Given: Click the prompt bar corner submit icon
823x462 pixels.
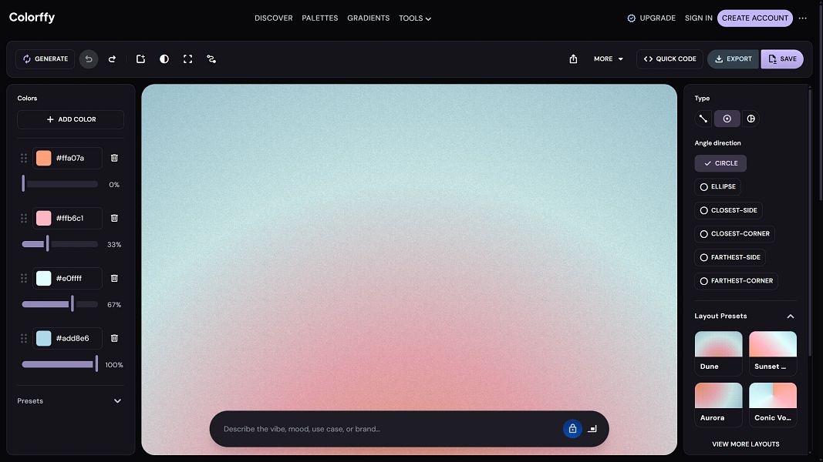Looking at the screenshot, I should (x=592, y=429).
